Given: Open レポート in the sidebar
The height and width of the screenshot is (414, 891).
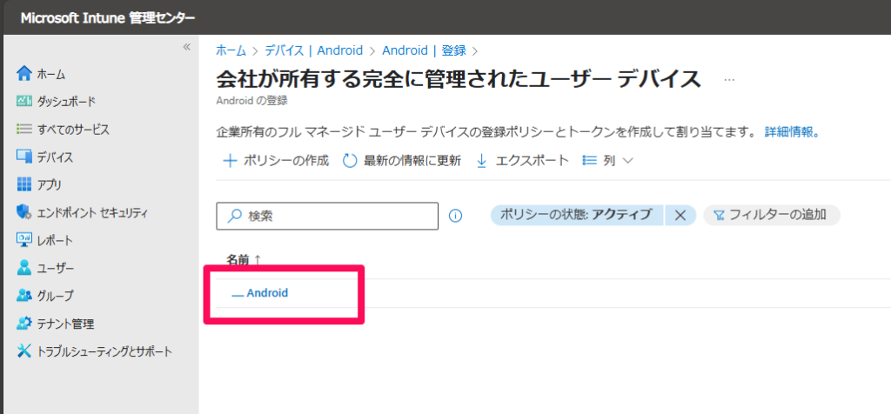Looking at the screenshot, I should pyautogui.click(x=55, y=241).
